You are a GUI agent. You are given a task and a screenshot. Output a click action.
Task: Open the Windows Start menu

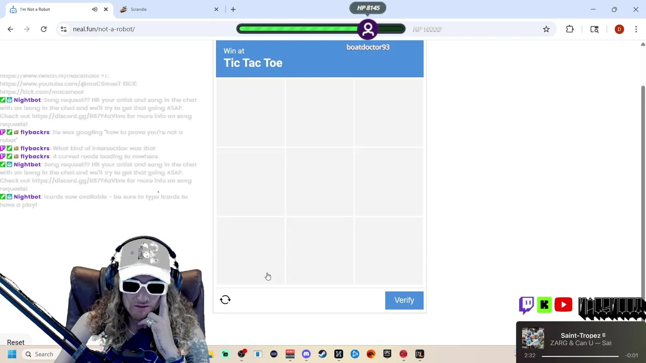(x=12, y=354)
